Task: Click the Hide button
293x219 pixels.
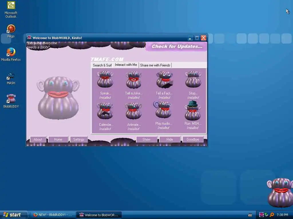Action: [x=170, y=139]
